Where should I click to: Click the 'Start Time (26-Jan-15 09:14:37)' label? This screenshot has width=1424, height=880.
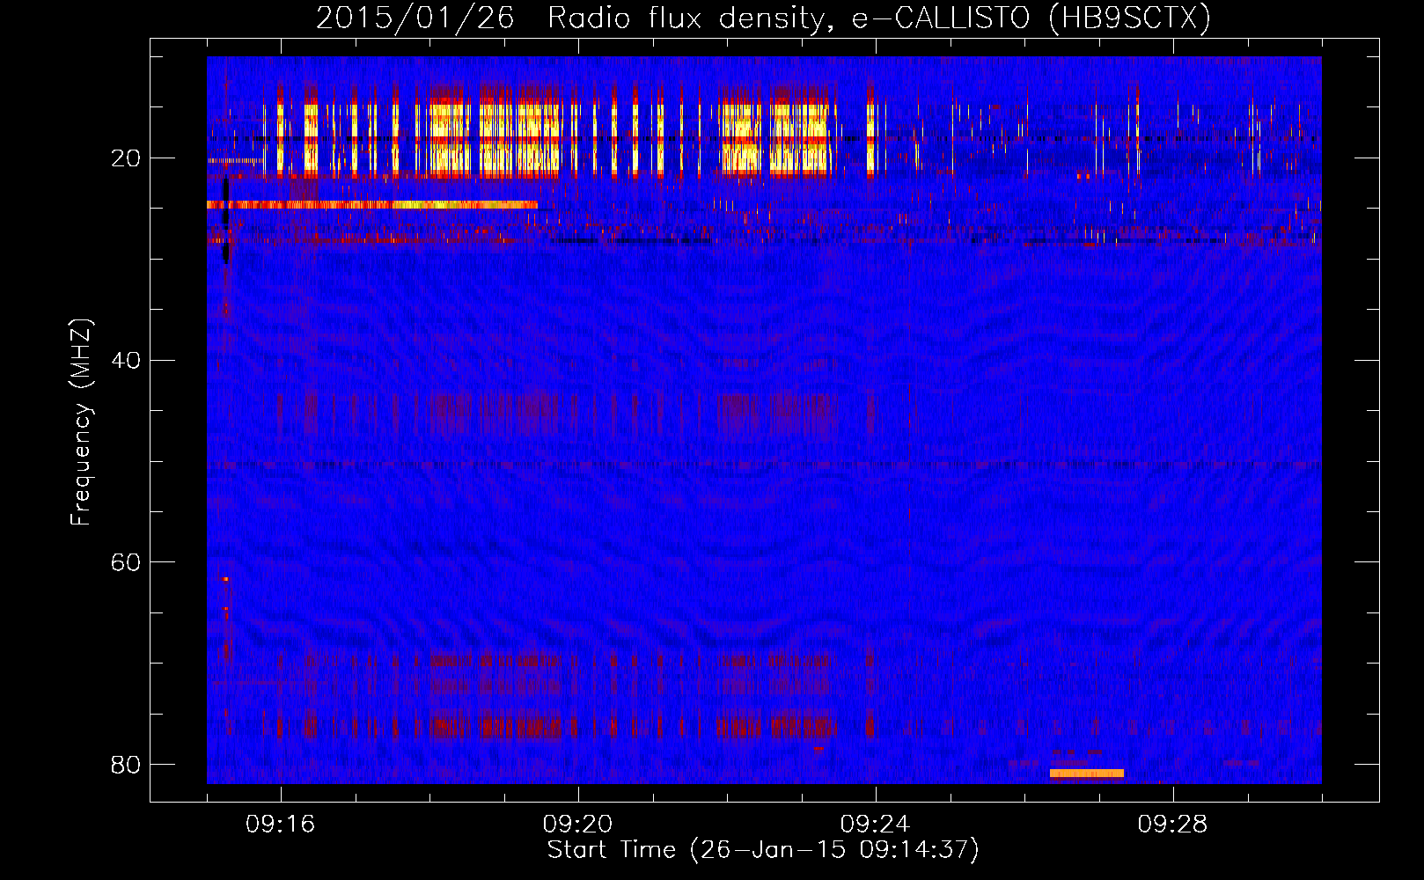pos(763,850)
